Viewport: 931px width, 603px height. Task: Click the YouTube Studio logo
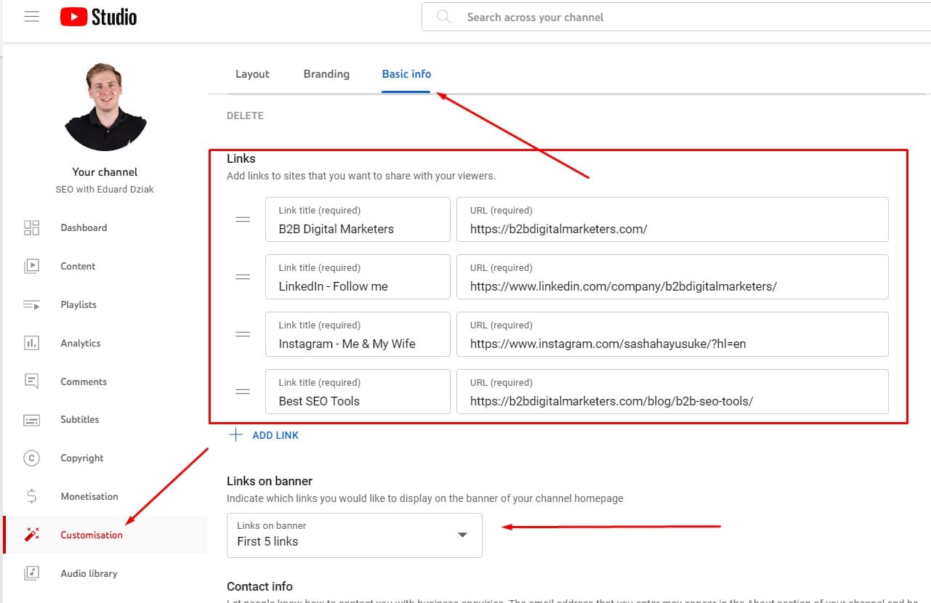click(x=98, y=17)
